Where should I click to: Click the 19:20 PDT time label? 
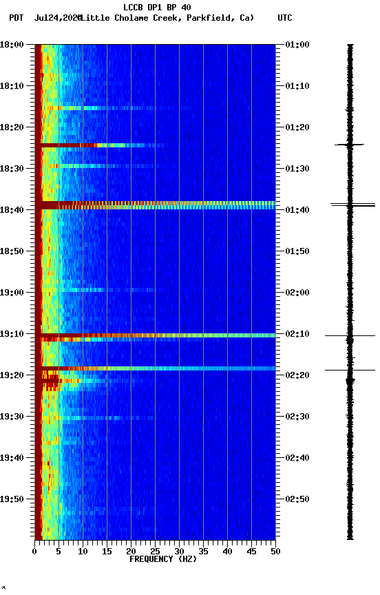click(12, 375)
